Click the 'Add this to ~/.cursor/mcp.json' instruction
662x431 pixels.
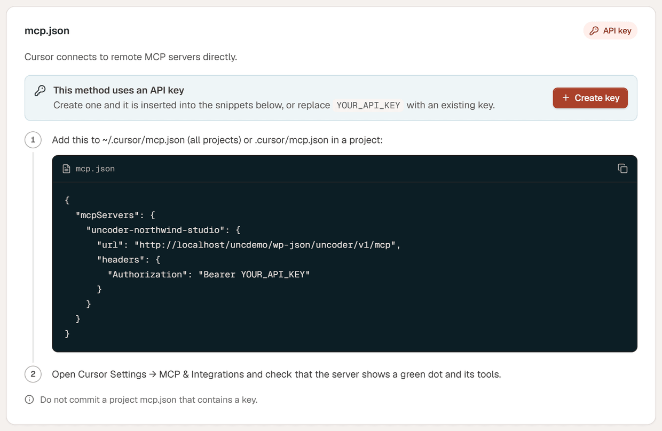click(x=217, y=140)
